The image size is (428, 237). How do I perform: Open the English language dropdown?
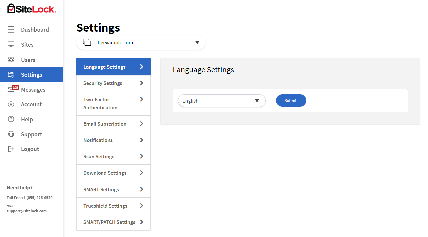tap(222, 101)
